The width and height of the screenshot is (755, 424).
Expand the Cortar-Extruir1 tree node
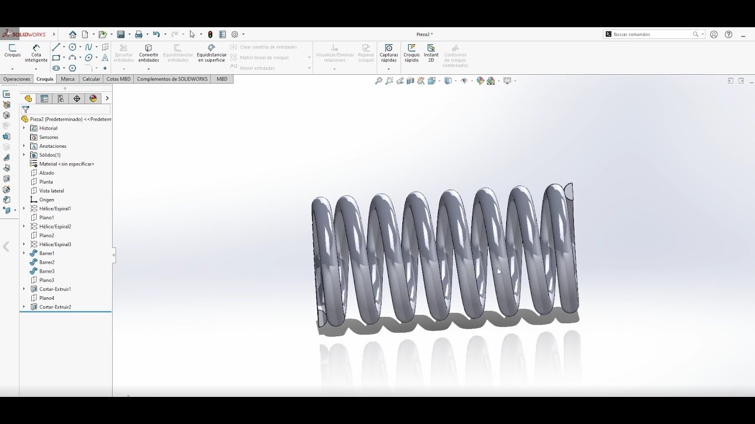coord(24,289)
